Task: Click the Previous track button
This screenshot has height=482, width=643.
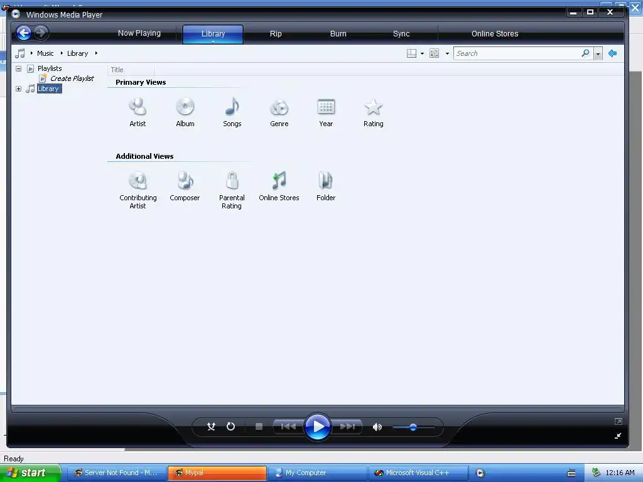Action: tap(288, 427)
